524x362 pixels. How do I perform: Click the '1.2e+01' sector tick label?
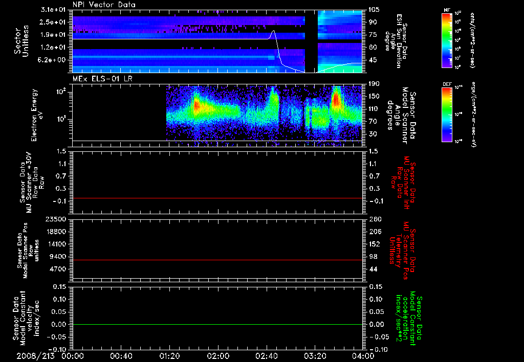[x=53, y=48]
